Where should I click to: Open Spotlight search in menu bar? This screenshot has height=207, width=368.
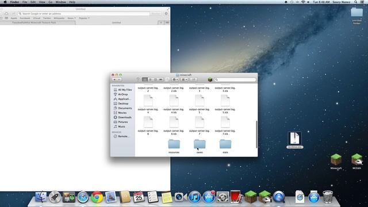click(x=356, y=2)
